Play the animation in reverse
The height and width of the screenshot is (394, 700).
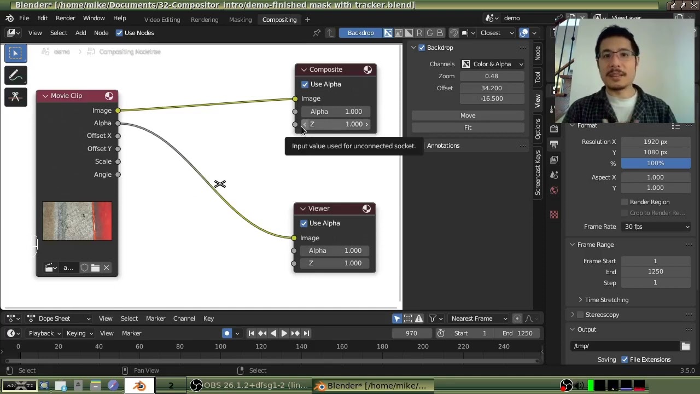coord(273,333)
